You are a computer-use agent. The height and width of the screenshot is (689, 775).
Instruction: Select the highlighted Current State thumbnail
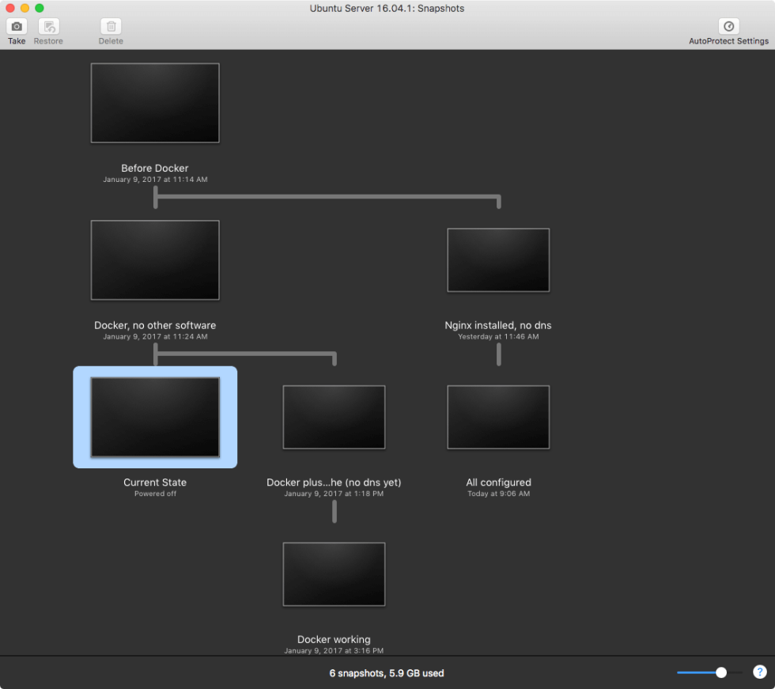coord(155,417)
